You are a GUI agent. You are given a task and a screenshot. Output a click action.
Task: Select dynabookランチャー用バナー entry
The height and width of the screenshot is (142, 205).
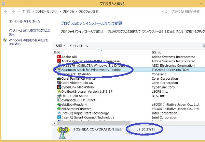80,100
